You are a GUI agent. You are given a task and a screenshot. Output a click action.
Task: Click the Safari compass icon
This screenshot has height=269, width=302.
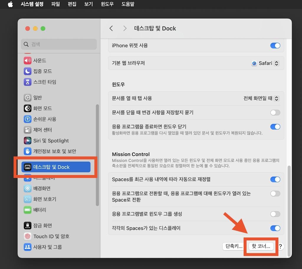(254, 63)
